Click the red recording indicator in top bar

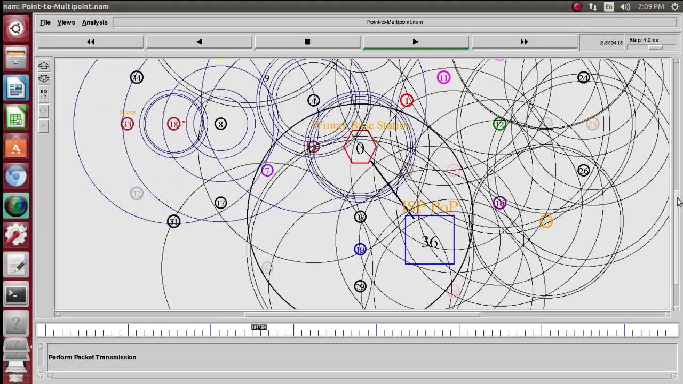[x=577, y=6]
